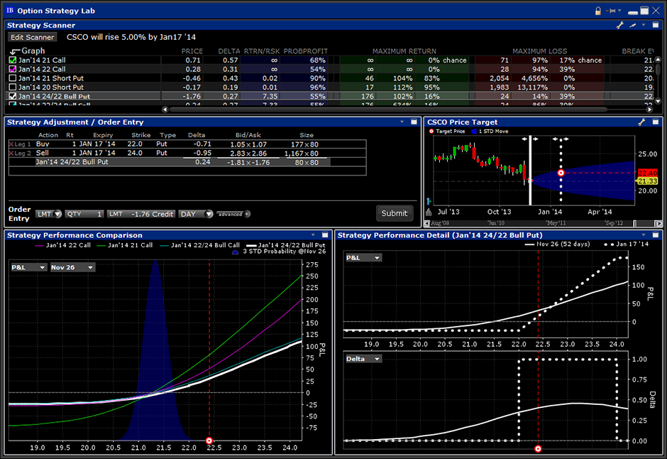Click the Submit order button
Viewport: 667px width, 459px height.
pos(395,213)
